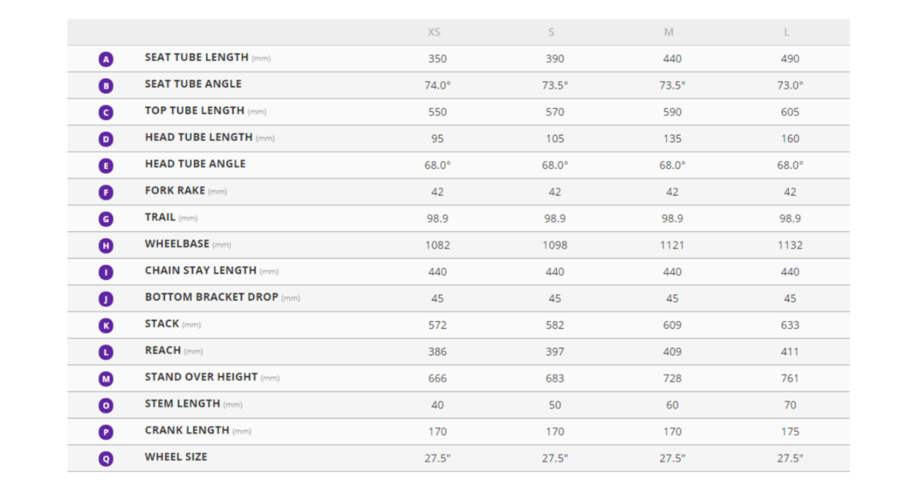Select the purple Q wheel size icon
The image size is (912, 486).
pos(106,459)
